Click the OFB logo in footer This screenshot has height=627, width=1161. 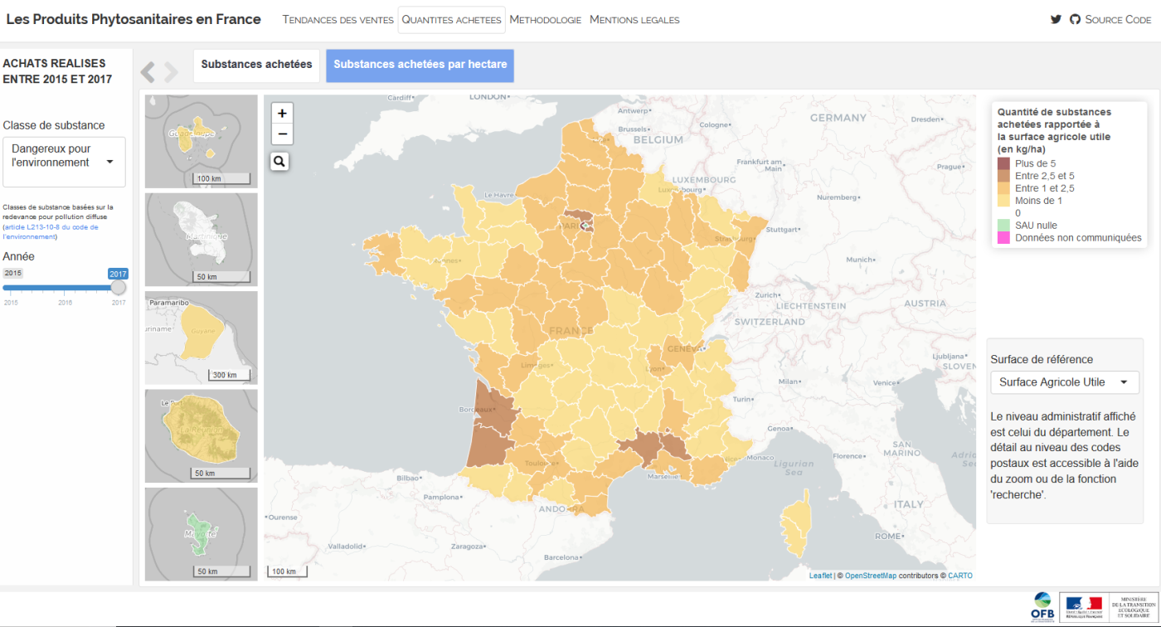click(x=1042, y=607)
